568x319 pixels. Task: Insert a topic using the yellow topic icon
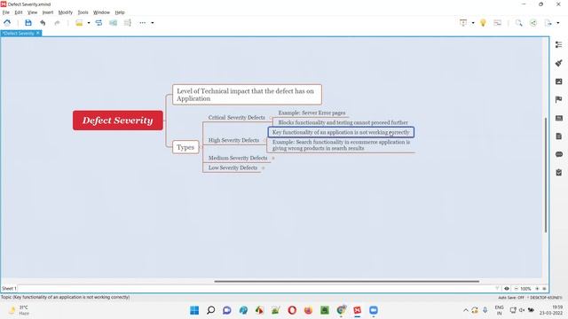79,23
